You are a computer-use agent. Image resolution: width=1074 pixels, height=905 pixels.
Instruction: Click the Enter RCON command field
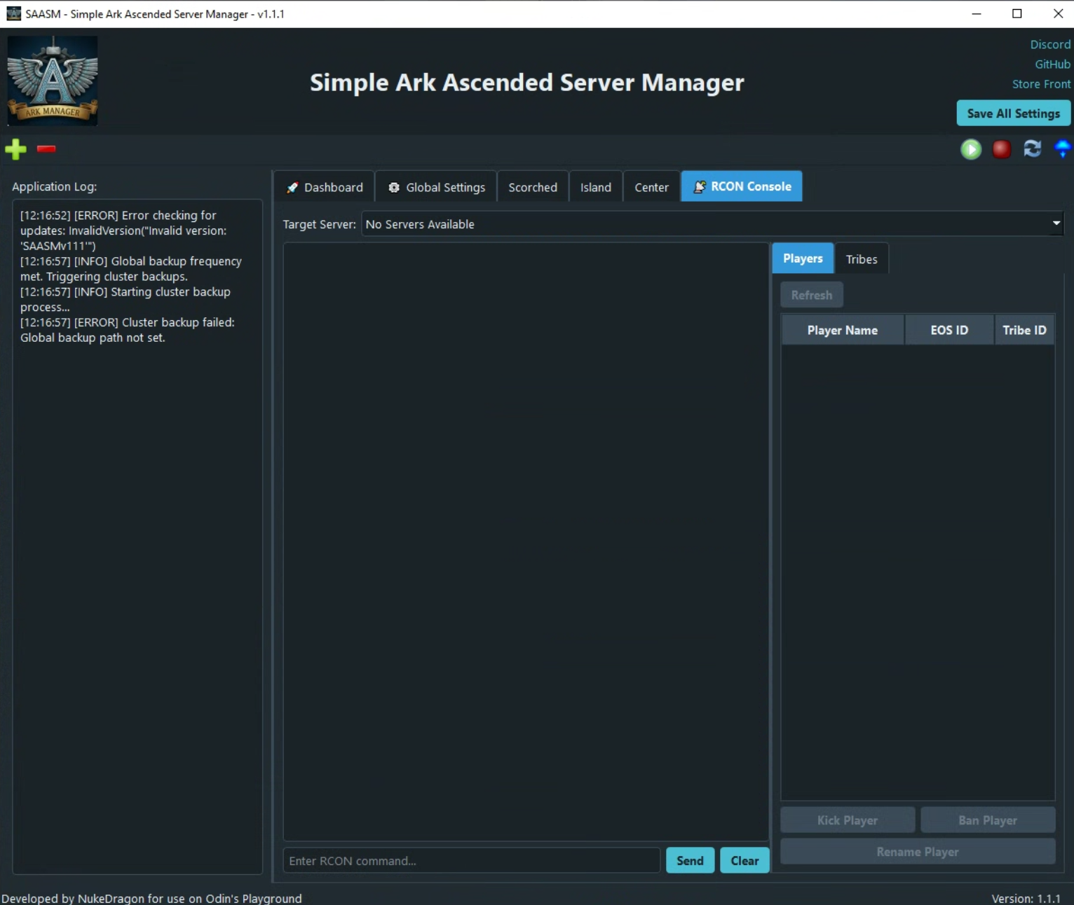pos(471,861)
